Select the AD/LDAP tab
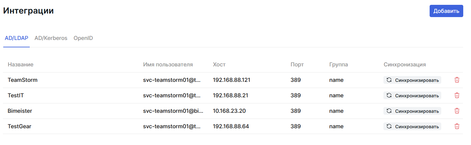Image resolution: width=471 pixels, height=145 pixels. 16,38
